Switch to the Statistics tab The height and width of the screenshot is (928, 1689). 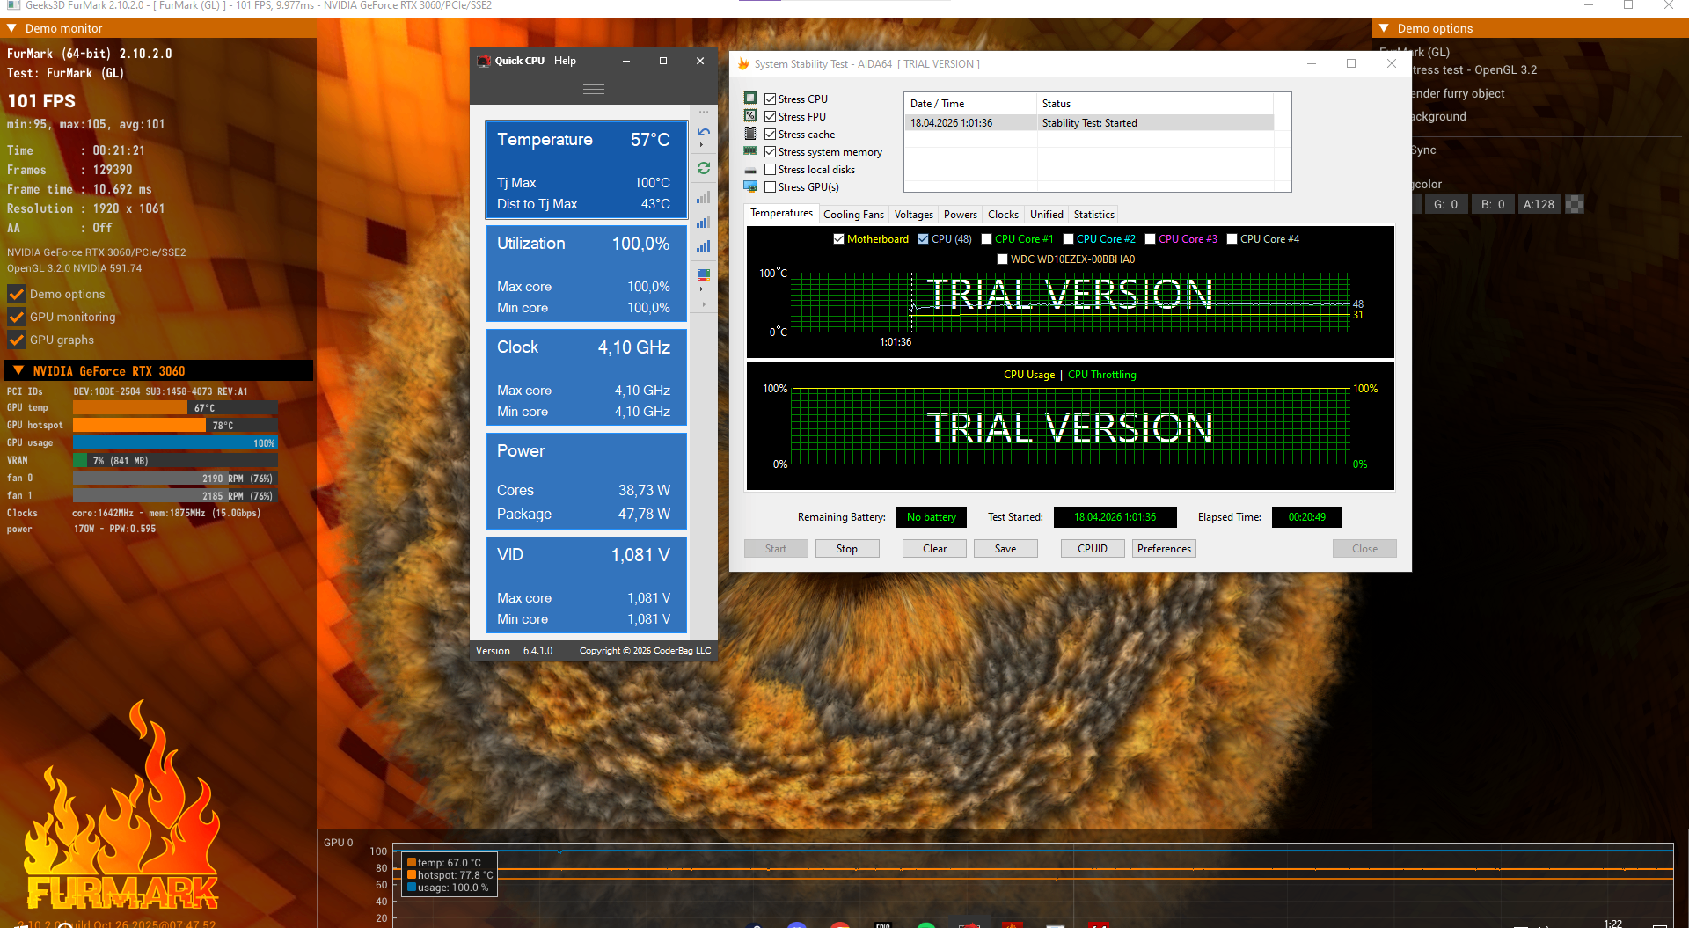(x=1094, y=215)
